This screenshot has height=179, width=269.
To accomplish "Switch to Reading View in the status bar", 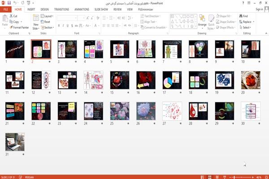I will click(x=217, y=177).
